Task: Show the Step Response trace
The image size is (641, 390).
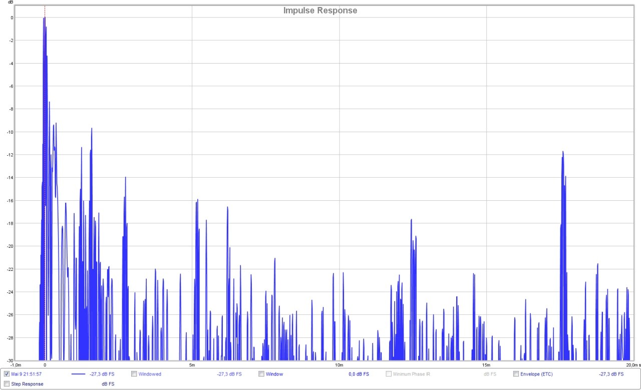Action: click(7, 384)
